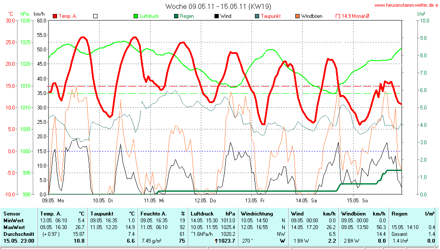
Task: Click the Feuchte A. column header
Action: pyautogui.click(x=153, y=214)
